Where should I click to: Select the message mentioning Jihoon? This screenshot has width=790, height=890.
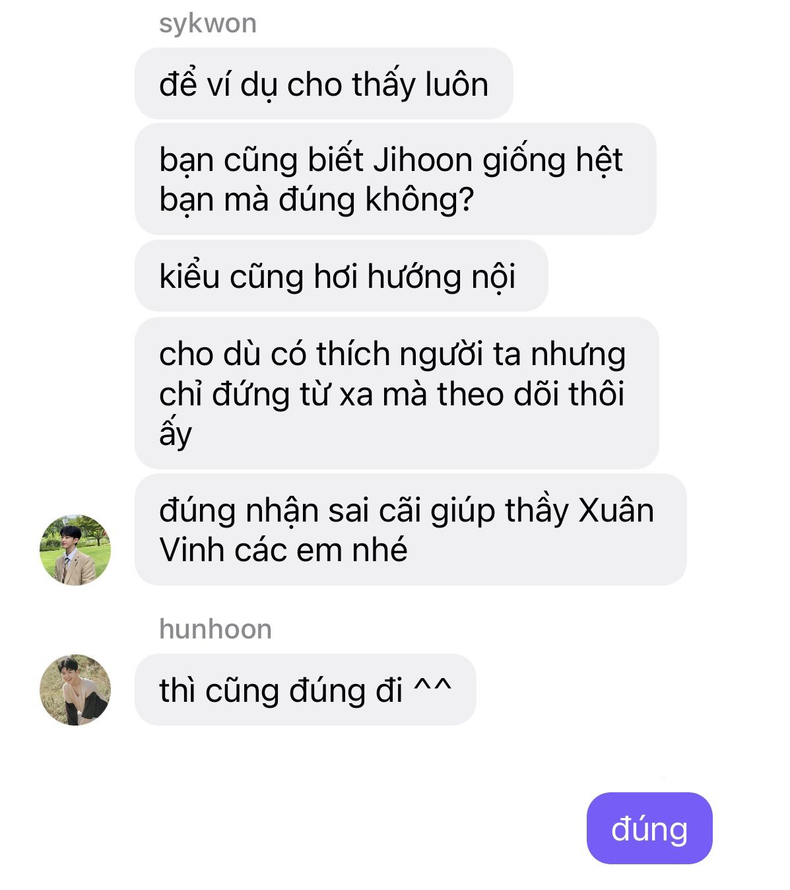pos(395,179)
